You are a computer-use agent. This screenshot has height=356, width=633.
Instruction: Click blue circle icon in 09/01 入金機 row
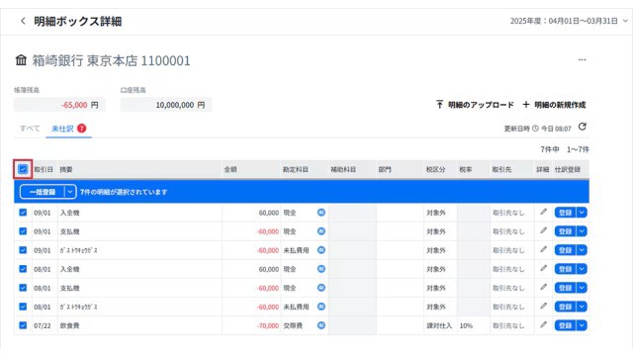click(320, 213)
